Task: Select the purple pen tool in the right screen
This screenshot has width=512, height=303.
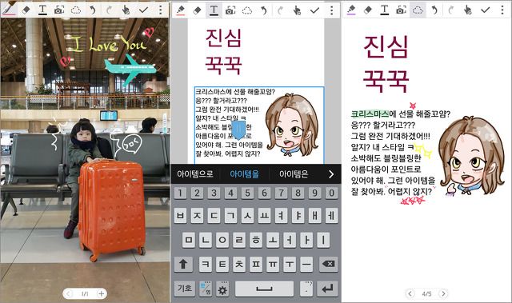Action: [x=351, y=10]
